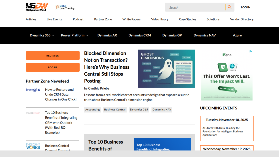Viewport: 279px width, 157px height.
Task: Click the article summary 'Lessons from a real-world chart'
Action: click(x=137, y=97)
